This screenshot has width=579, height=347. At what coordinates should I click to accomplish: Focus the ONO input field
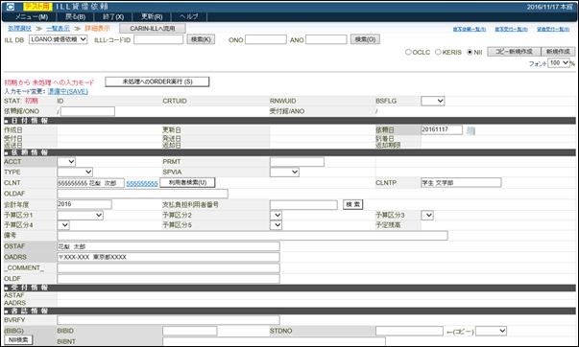[266, 39]
